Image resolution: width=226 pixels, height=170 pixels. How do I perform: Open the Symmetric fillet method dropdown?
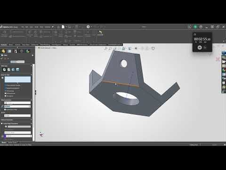coord(17,103)
